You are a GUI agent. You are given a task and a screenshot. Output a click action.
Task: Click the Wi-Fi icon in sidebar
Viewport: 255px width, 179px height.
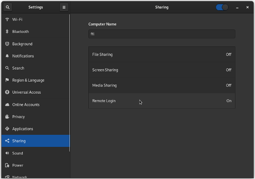coord(7,19)
